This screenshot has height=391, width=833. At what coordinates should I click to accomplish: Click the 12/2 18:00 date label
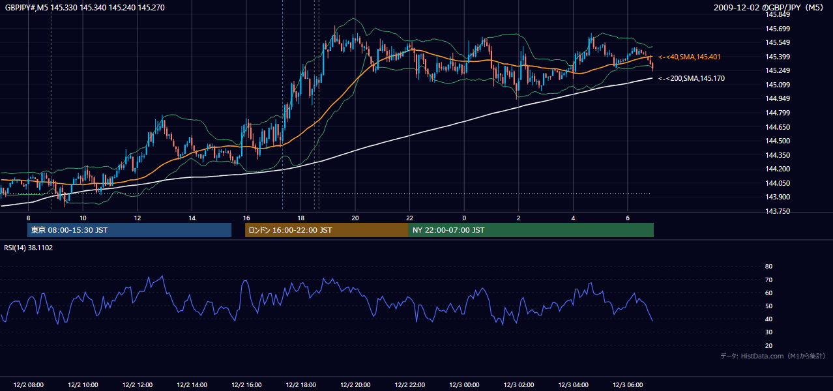pyautogui.click(x=300, y=385)
